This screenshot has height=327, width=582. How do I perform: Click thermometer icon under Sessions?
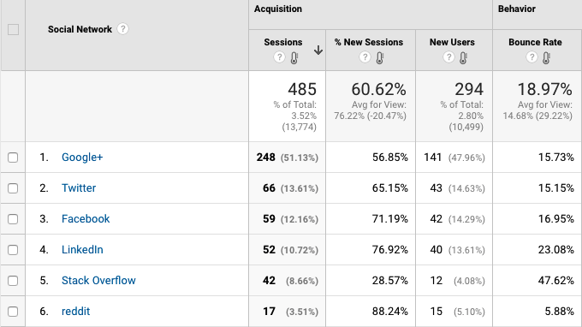[x=294, y=57]
